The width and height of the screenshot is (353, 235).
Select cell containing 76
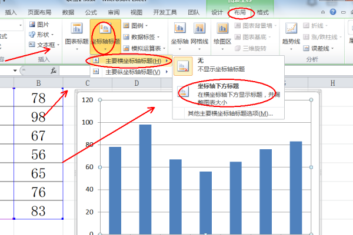coord(38,191)
